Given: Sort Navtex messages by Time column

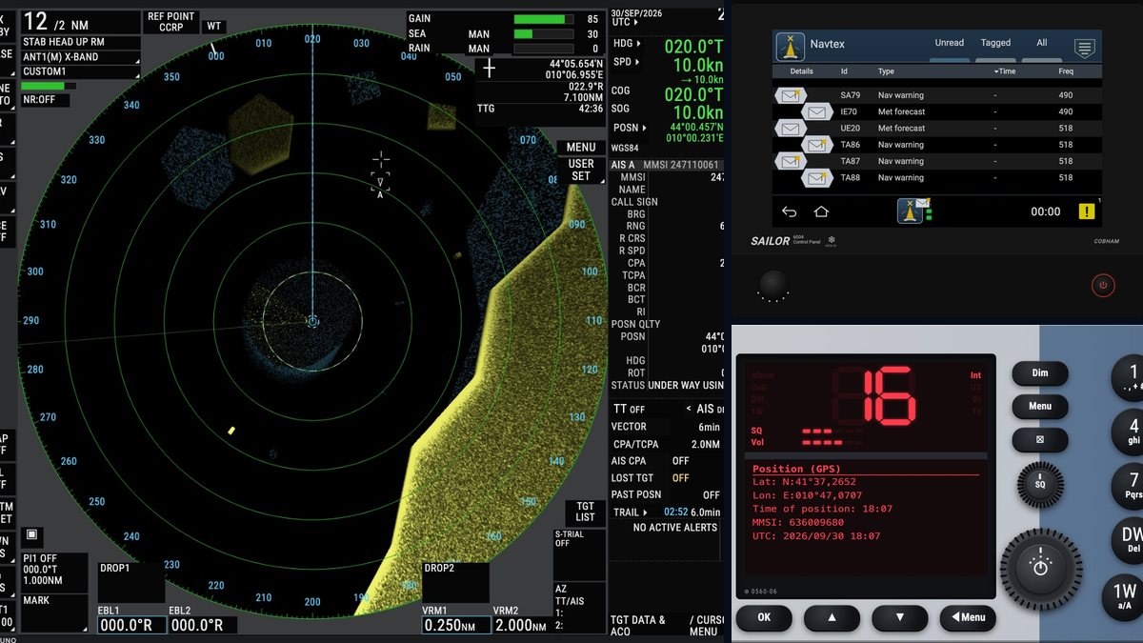Looking at the screenshot, I should tap(1004, 71).
